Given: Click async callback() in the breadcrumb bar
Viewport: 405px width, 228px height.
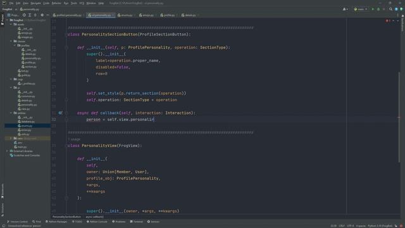Looking at the screenshot, I should (x=94, y=217).
